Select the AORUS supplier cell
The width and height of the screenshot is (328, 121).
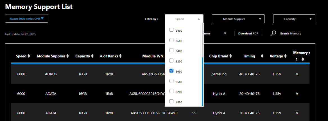click(x=51, y=74)
